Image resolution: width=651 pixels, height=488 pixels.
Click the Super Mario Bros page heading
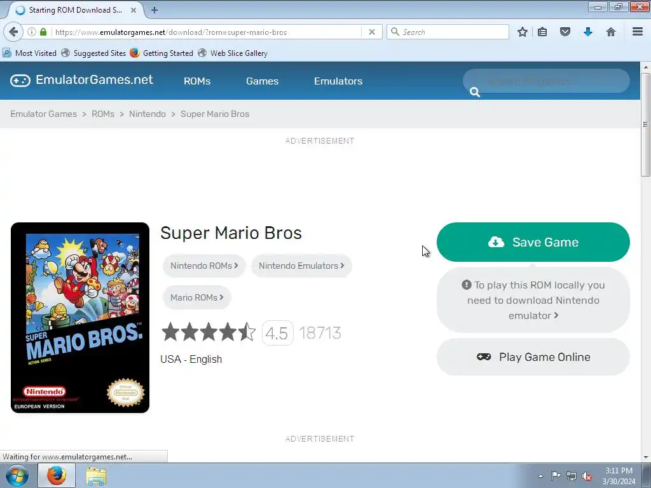coord(231,233)
